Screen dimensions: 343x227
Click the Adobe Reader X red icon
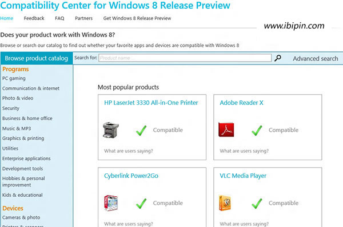coord(226,129)
